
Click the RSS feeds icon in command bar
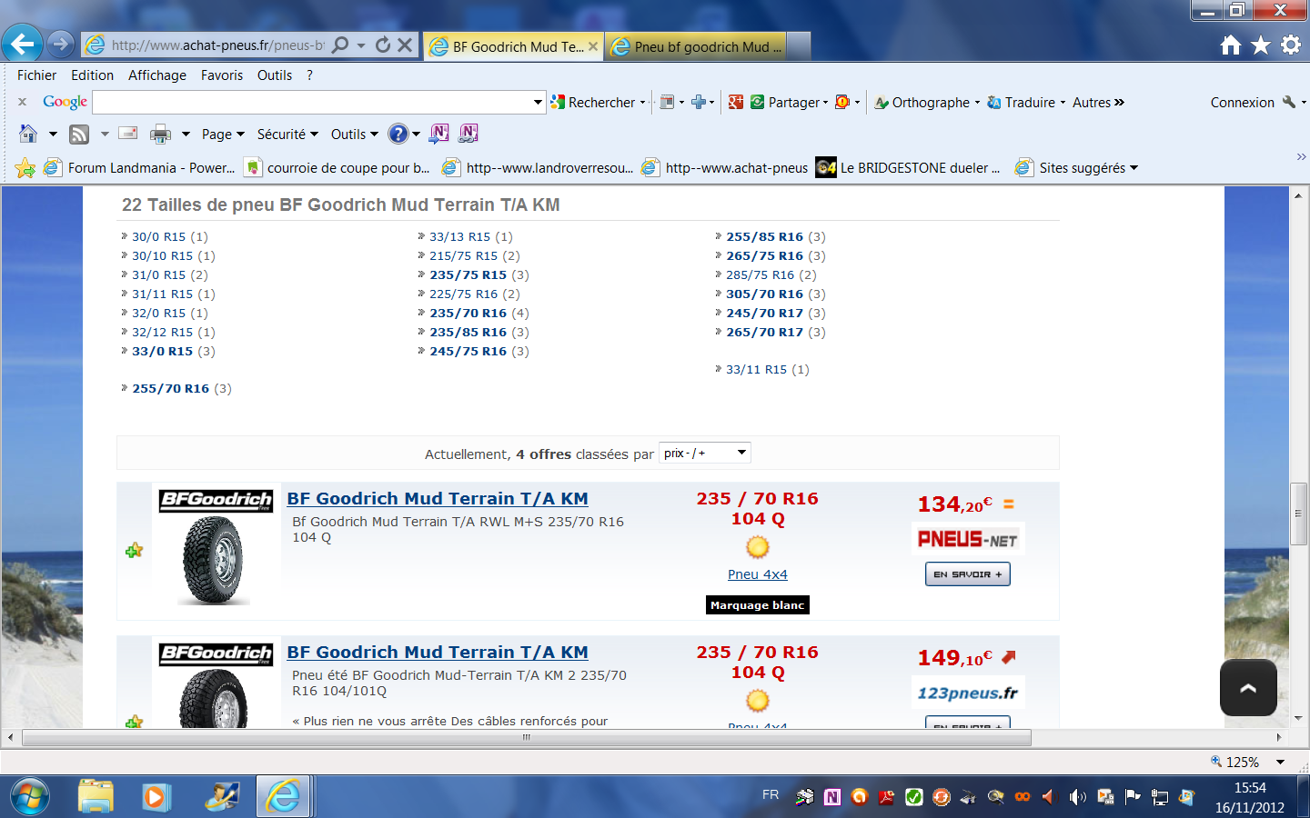click(79, 135)
